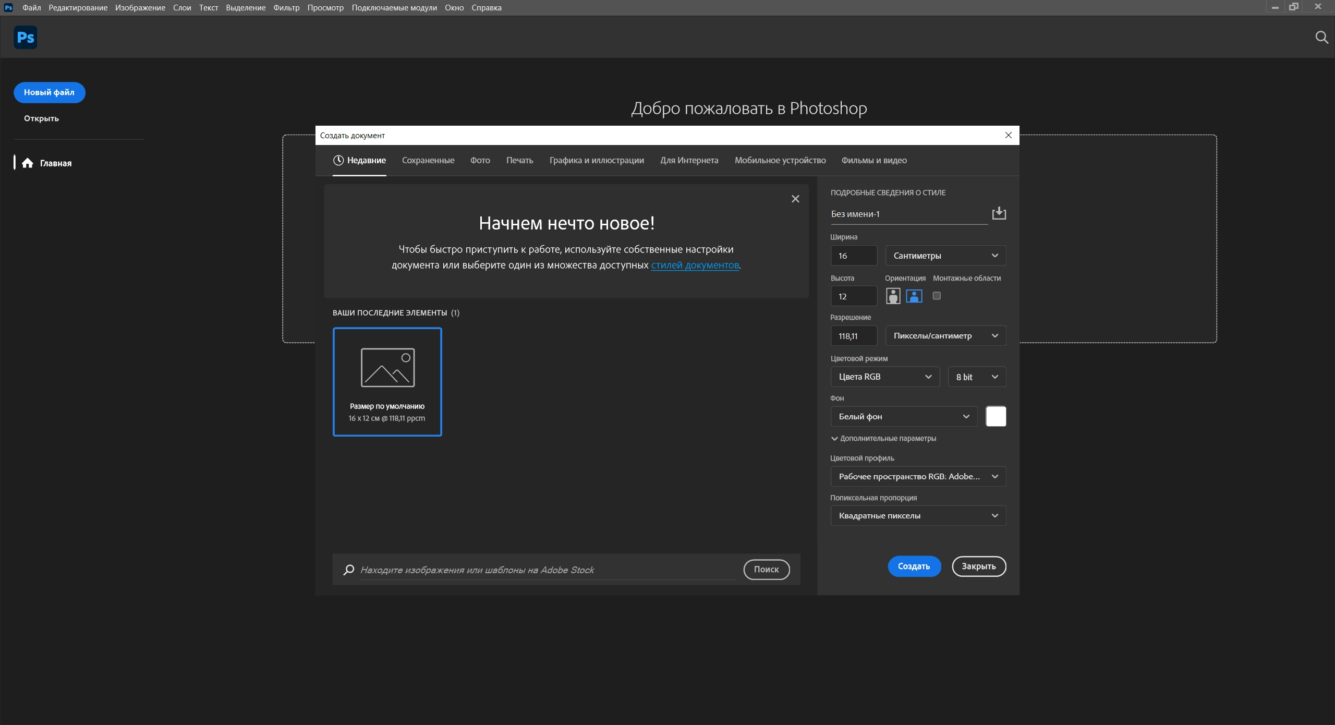Viewport: 1335px width, 725px height.
Task: Switch to Графика и иллюстрации tab
Action: click(x=597, y=160)
